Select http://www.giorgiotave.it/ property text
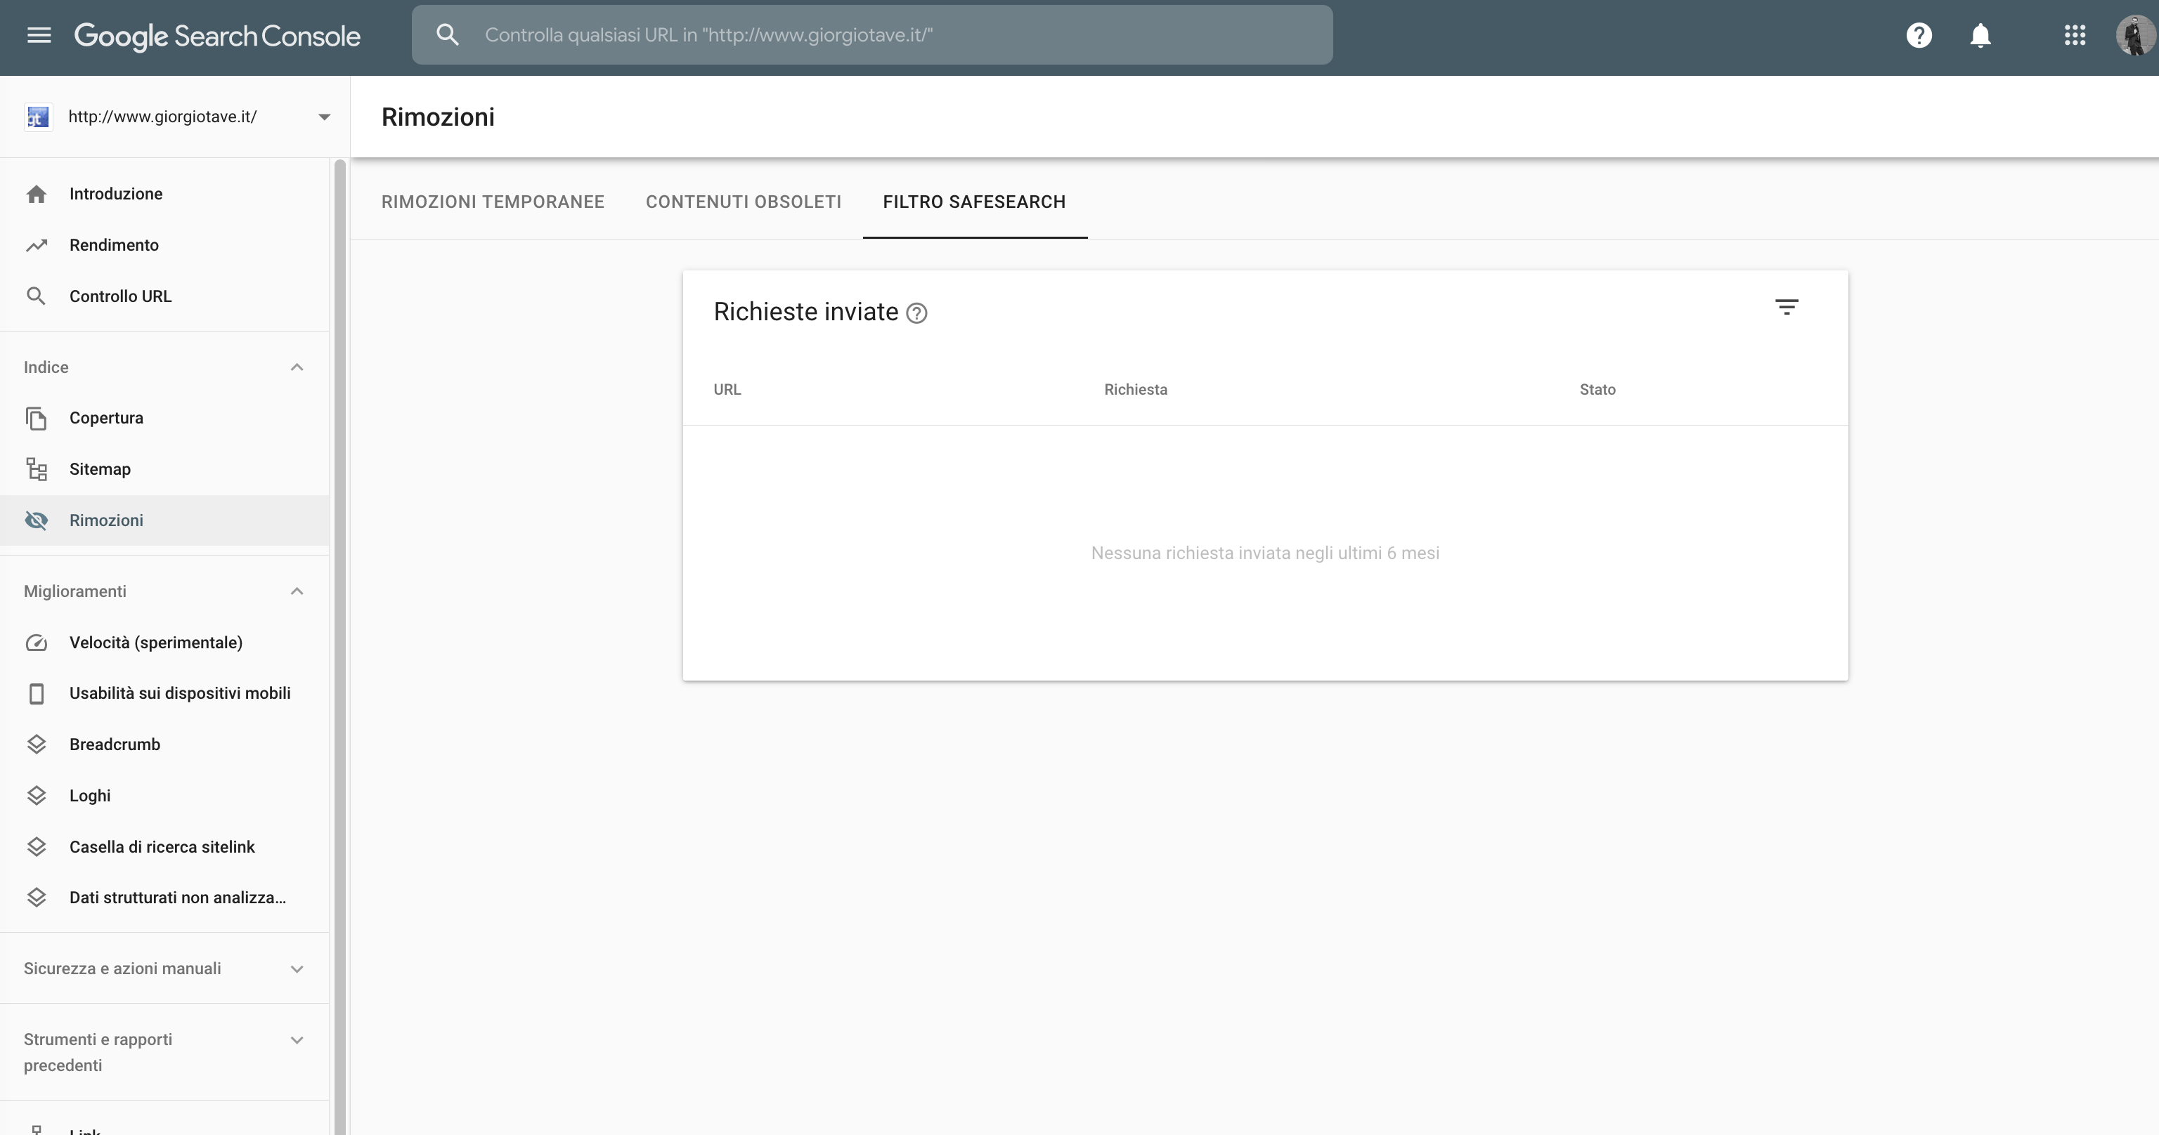Image resolution: width=2159 pixels, height=1135 pixels. (x=162, y=117)
